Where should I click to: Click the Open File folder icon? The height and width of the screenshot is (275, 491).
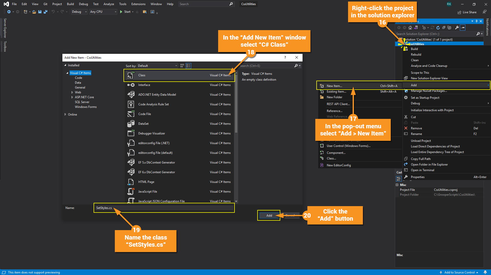(x=34, y=12)
